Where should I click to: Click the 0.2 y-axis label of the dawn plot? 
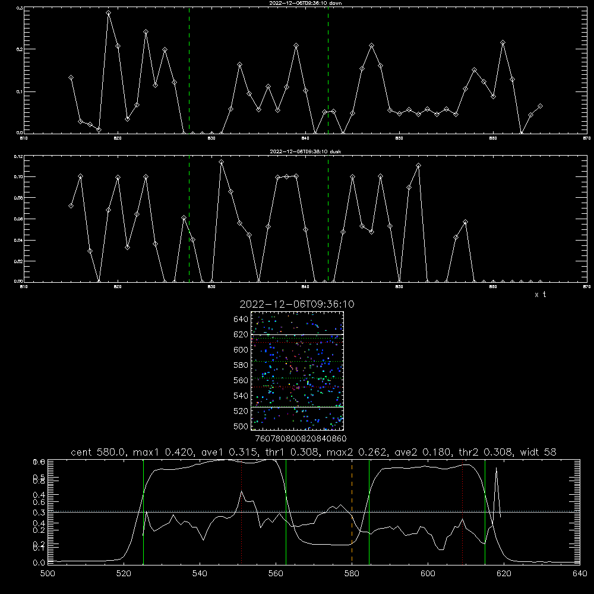(x=20, y=49)
